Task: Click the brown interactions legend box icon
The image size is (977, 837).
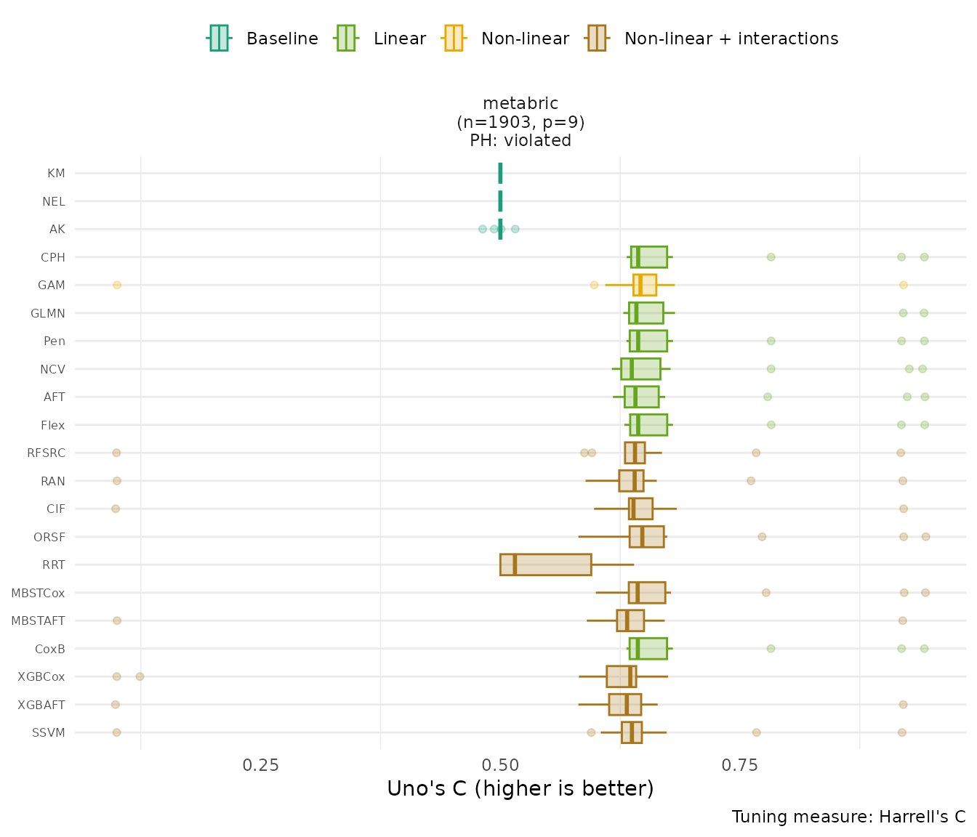Action: point(597,38)
